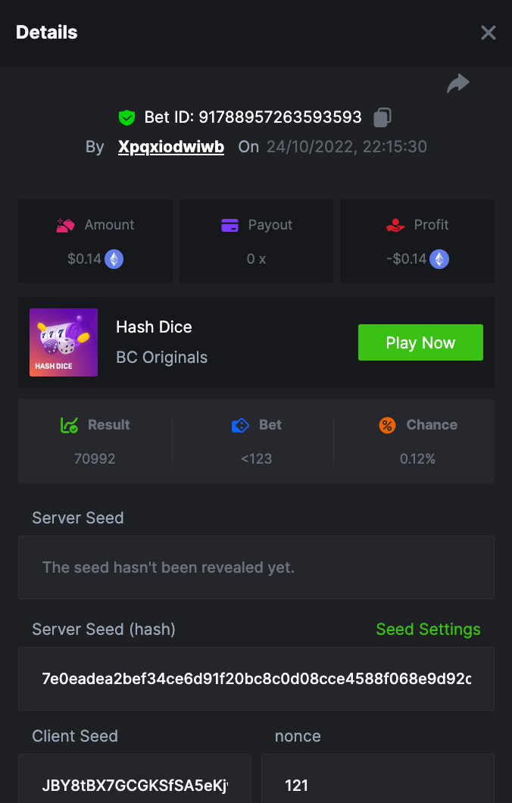Click the green verified shield icon
This screenshot has width=512, height=803.
pos(126,117)
